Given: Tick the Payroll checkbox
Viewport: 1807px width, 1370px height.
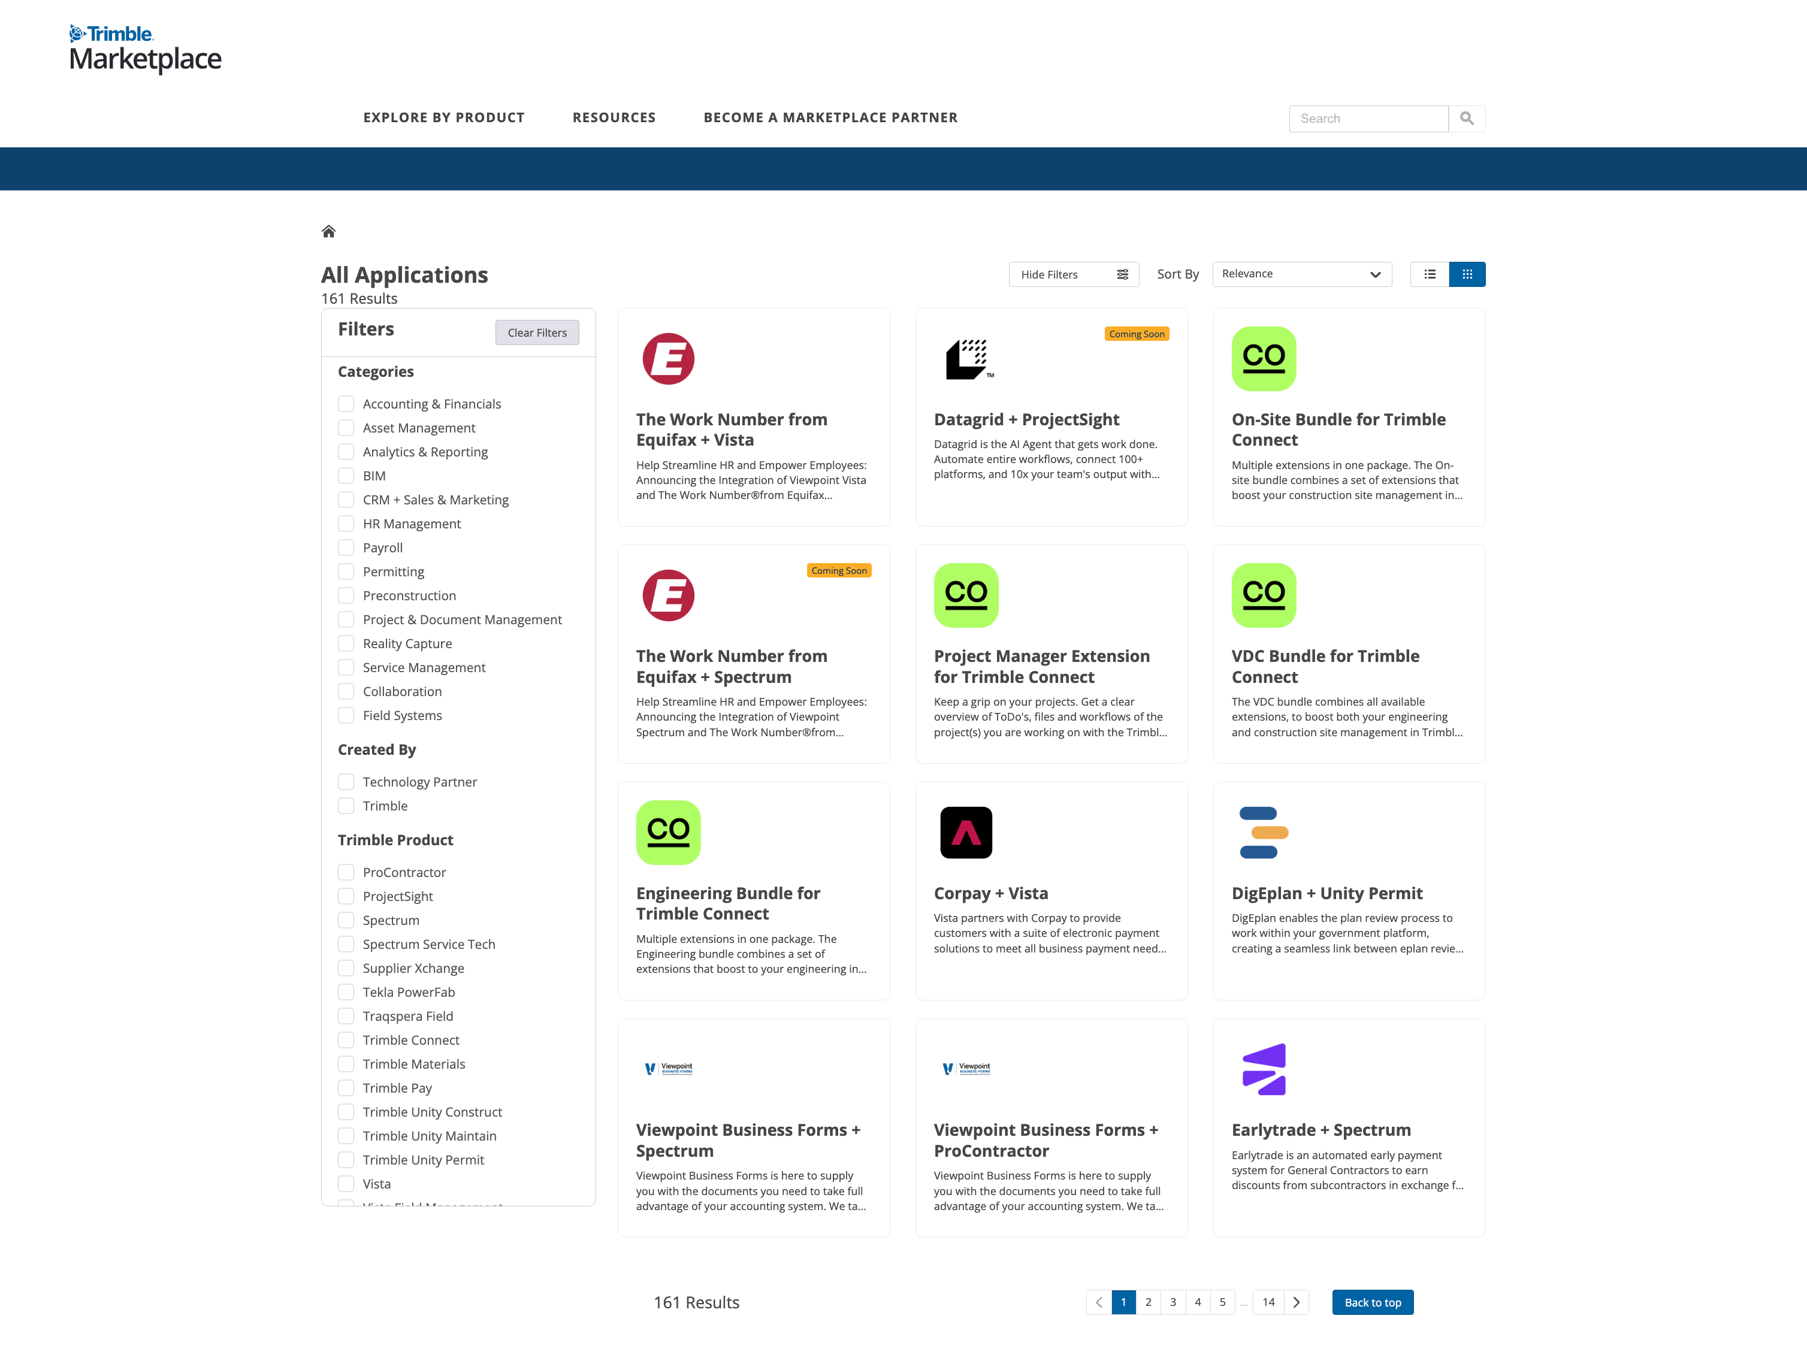Looking at the screenshot, I should 346,548.
